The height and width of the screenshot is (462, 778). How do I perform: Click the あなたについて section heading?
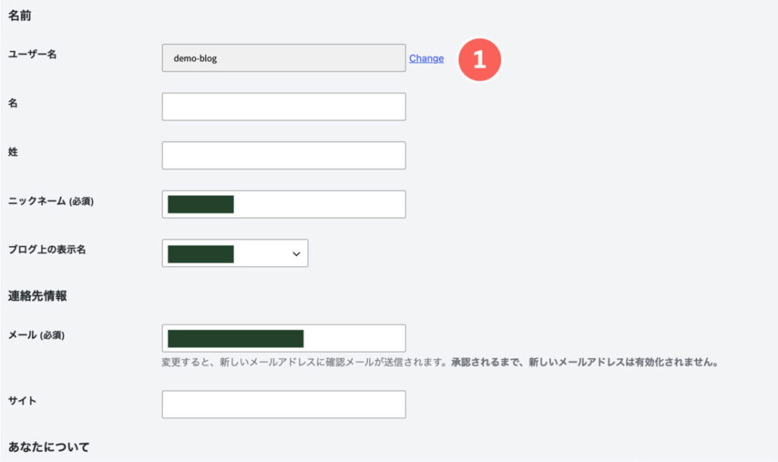tap(49, 447)
